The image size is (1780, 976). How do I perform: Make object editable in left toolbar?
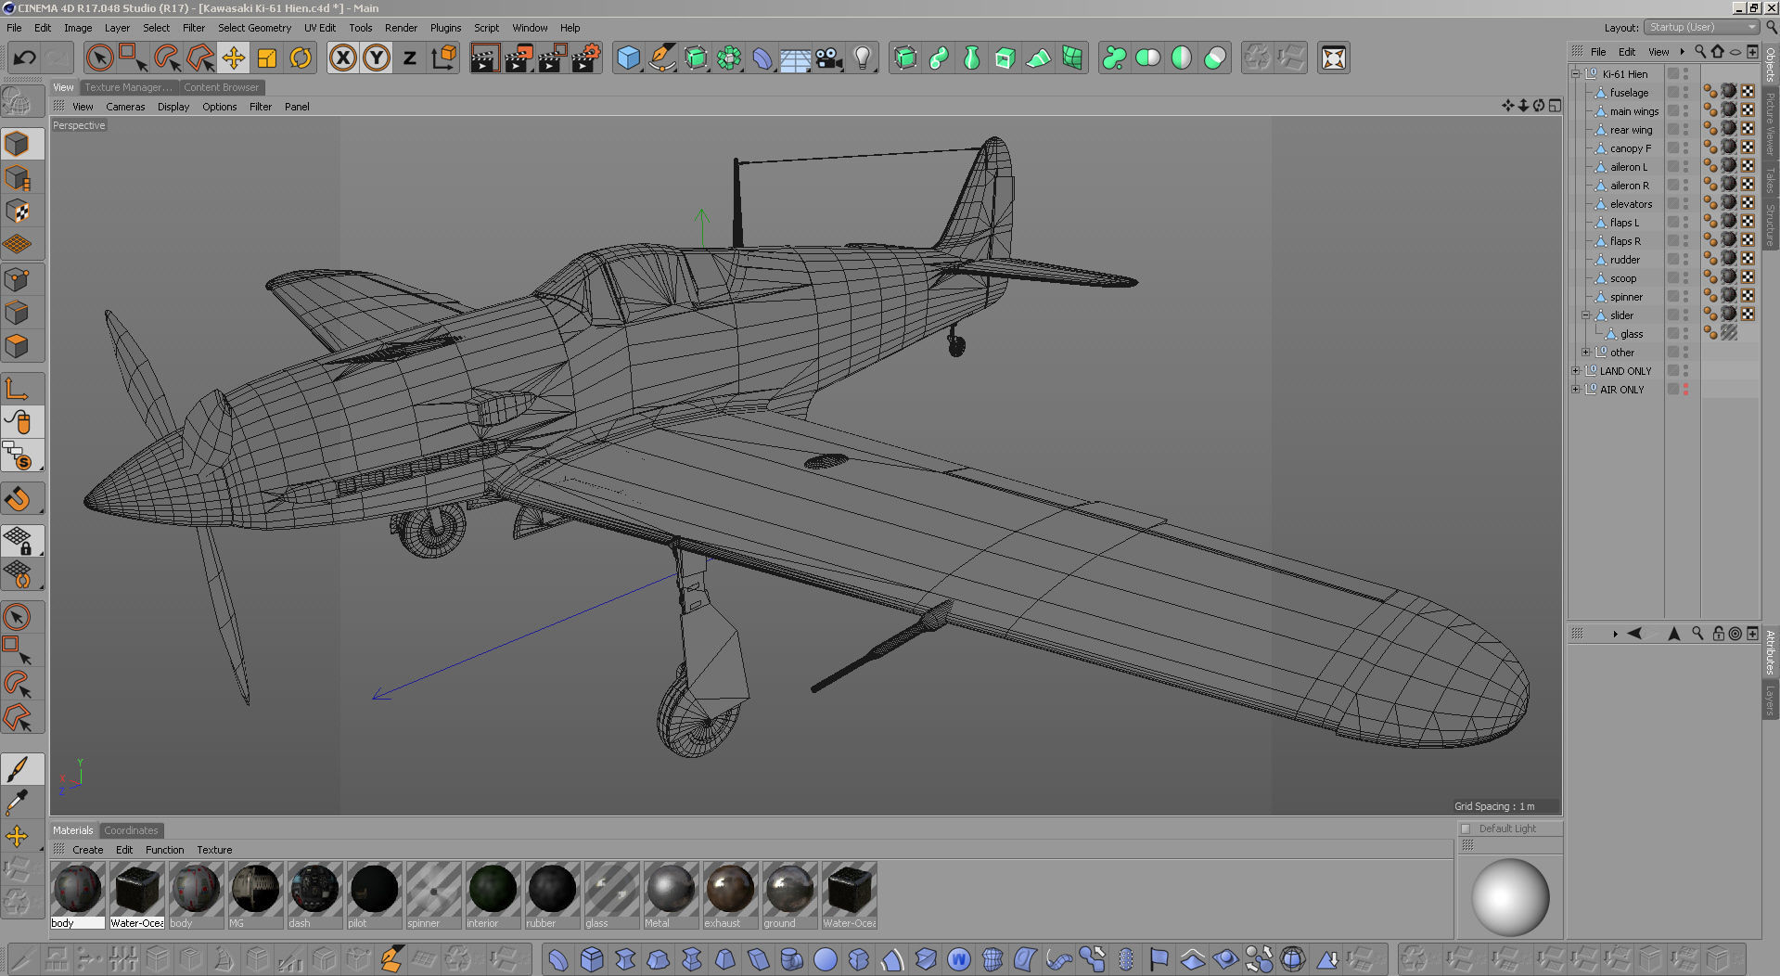(18, 102)
